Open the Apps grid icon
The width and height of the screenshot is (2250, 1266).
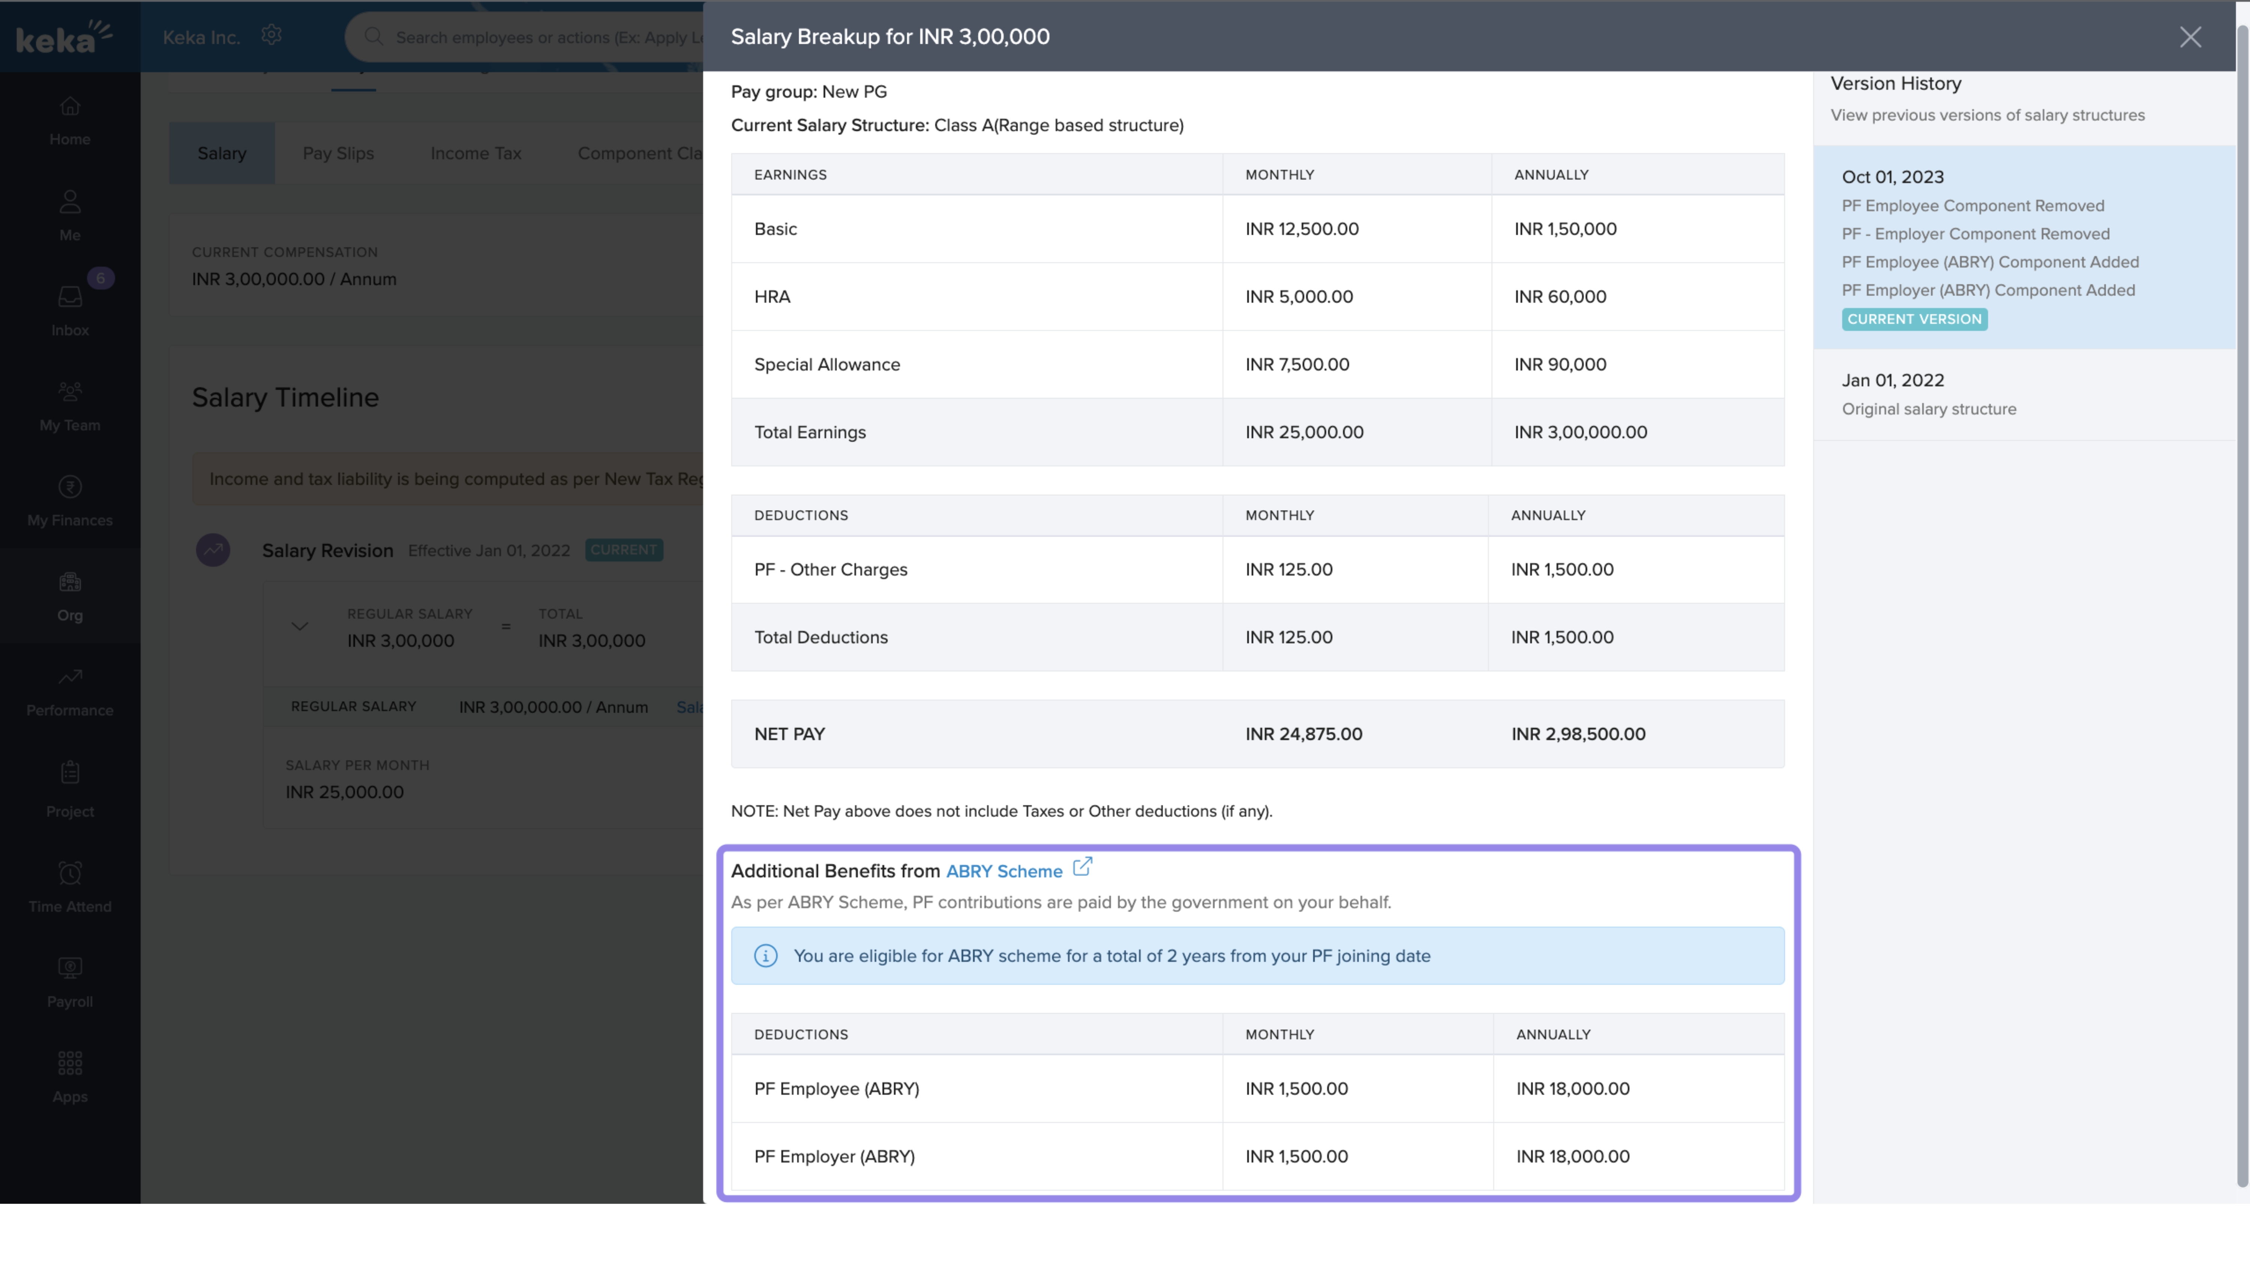(70, 1063)
